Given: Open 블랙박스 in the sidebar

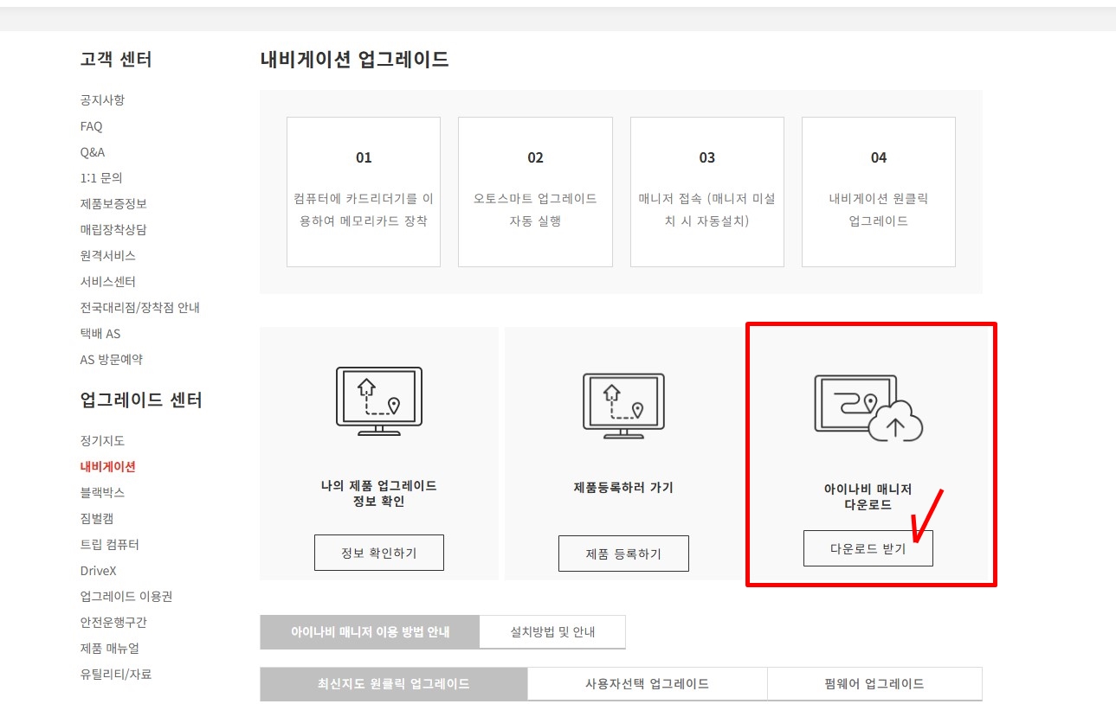Looking at the screenshot, I should tap(102, 493).
